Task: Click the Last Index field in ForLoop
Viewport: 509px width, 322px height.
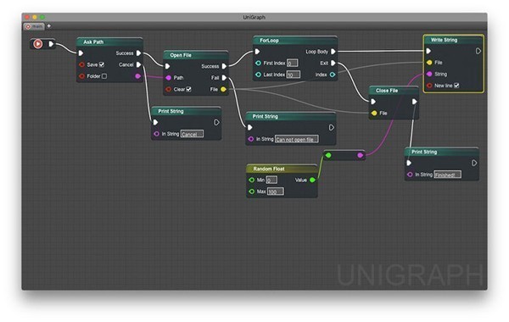Action: coord(294,75)
